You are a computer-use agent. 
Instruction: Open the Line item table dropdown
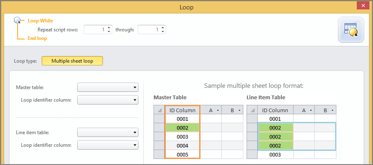[108, 133]
